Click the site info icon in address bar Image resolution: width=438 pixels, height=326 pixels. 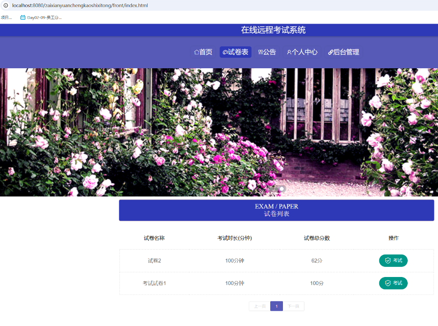pos(6,5)
